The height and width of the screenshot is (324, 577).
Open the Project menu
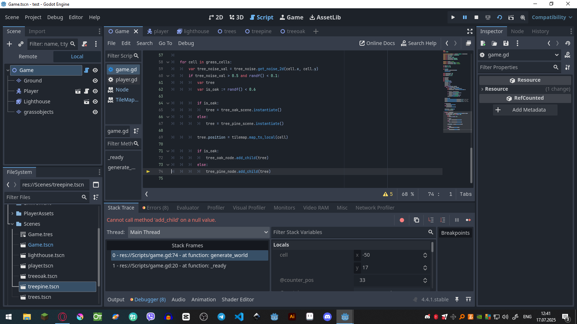coord(33,17)
